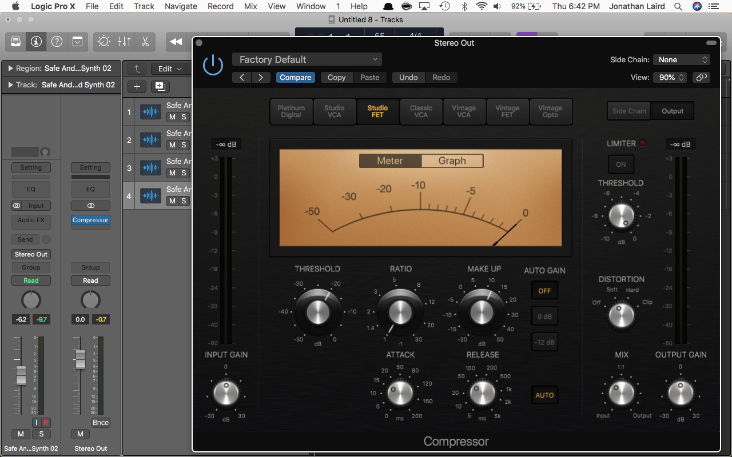Open the Navigate menu
The height and width of the screenshot is (457, 732).
click(181, 6)
